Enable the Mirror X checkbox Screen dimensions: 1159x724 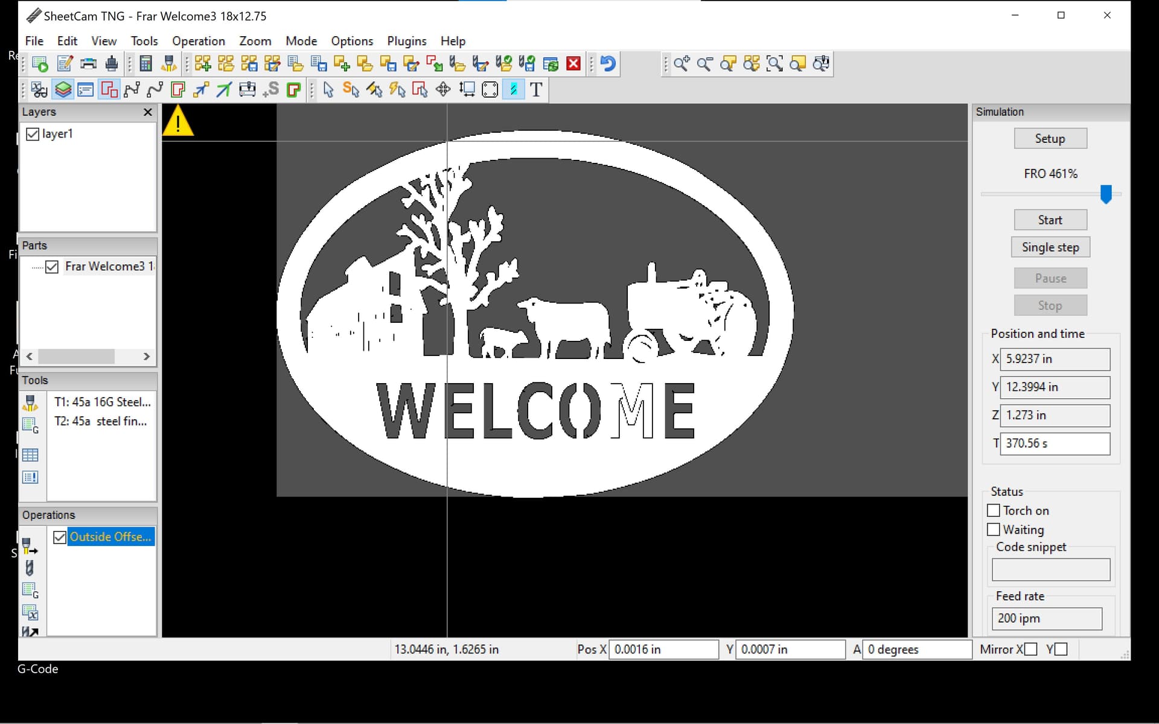tap(1031, 650)
